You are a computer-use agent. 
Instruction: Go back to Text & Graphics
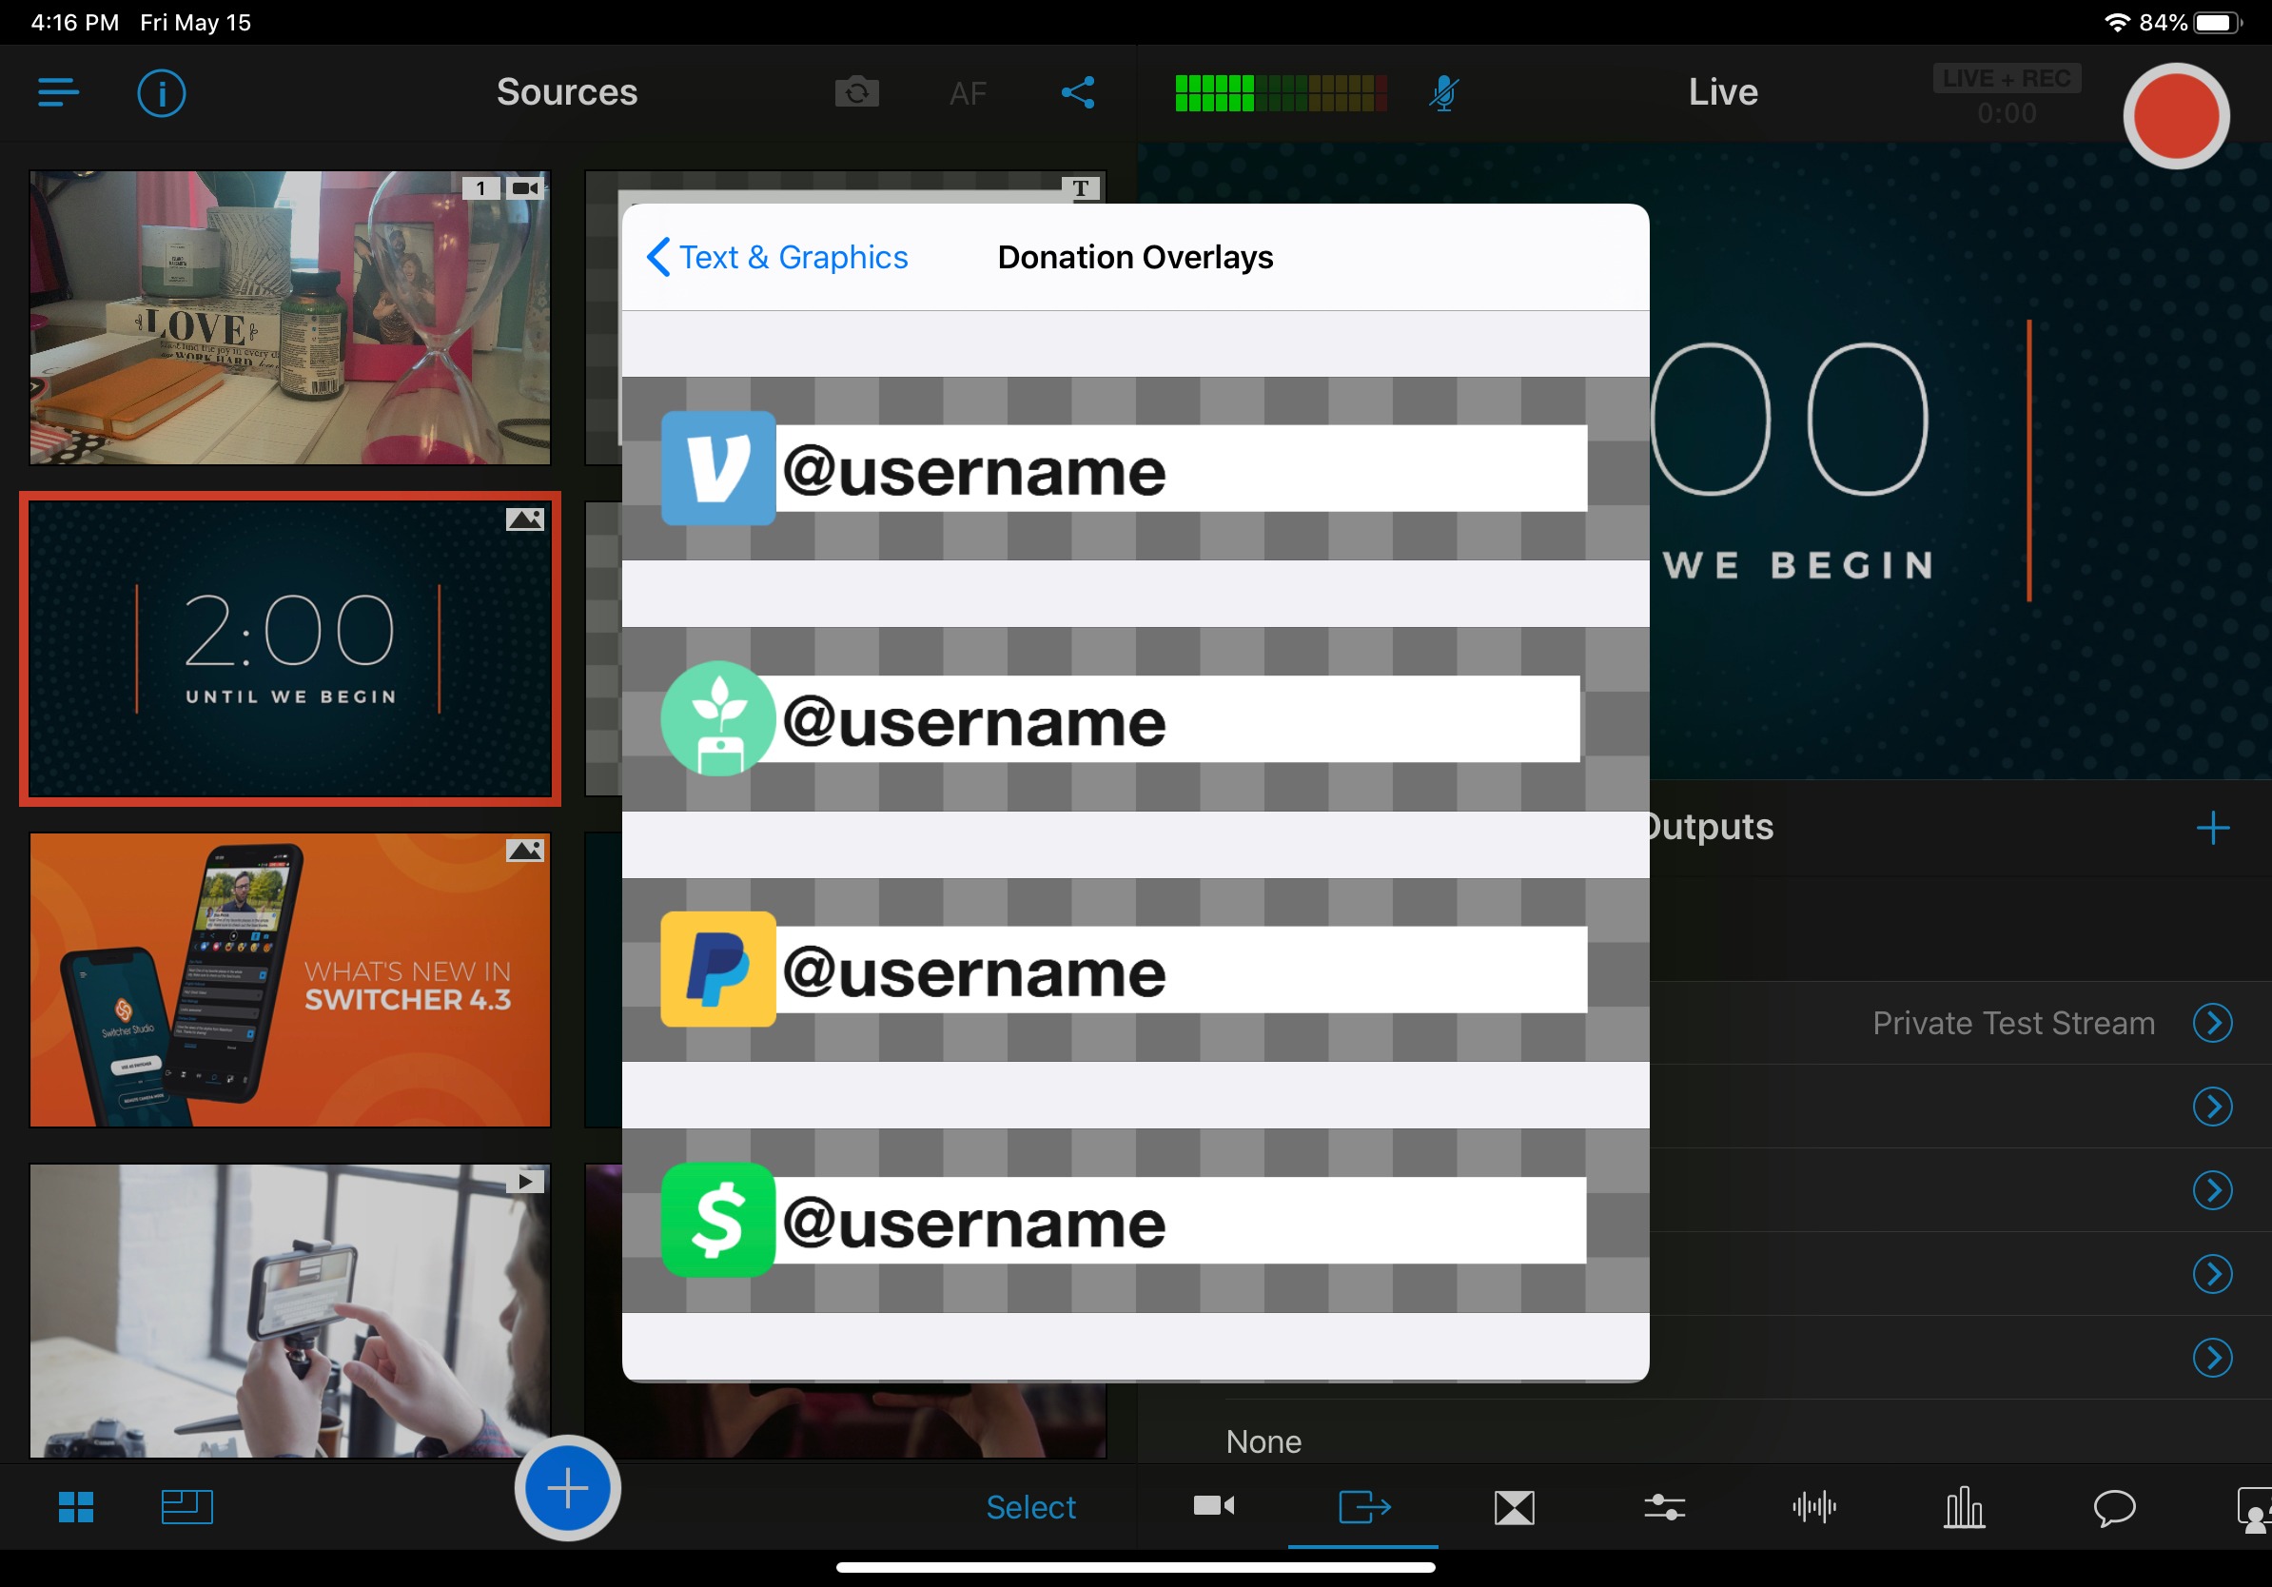777,257
